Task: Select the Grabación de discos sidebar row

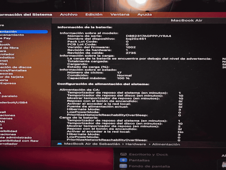Action: pyautogui.click(x=16, y=67)
